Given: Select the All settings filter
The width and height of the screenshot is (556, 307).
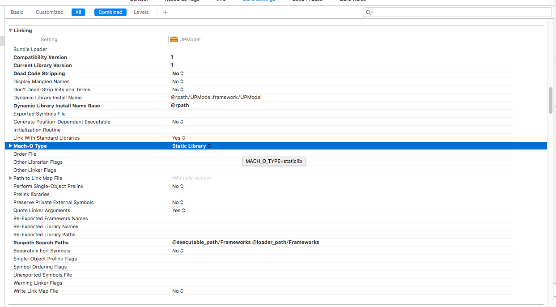Looking at the screenshot, I should pyautogui.click(x=78, y=12).
